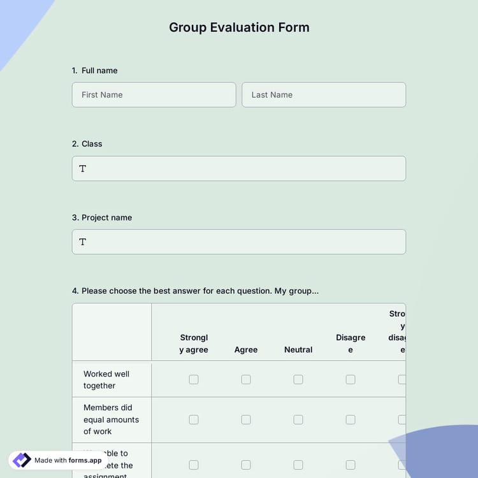Check Disagree for Worked well together
Image resolution: width=478 pixels, height=478 pixels.
[x=351, y=379]
